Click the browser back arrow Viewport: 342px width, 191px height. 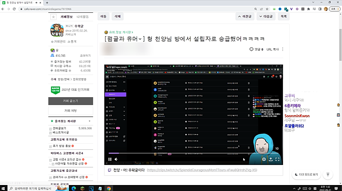(x=3, y=9)
